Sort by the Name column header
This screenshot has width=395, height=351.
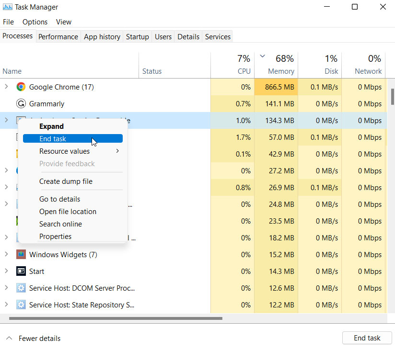click(70, 65)
